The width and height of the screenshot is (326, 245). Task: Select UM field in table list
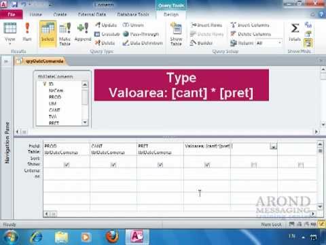(52, 103)
